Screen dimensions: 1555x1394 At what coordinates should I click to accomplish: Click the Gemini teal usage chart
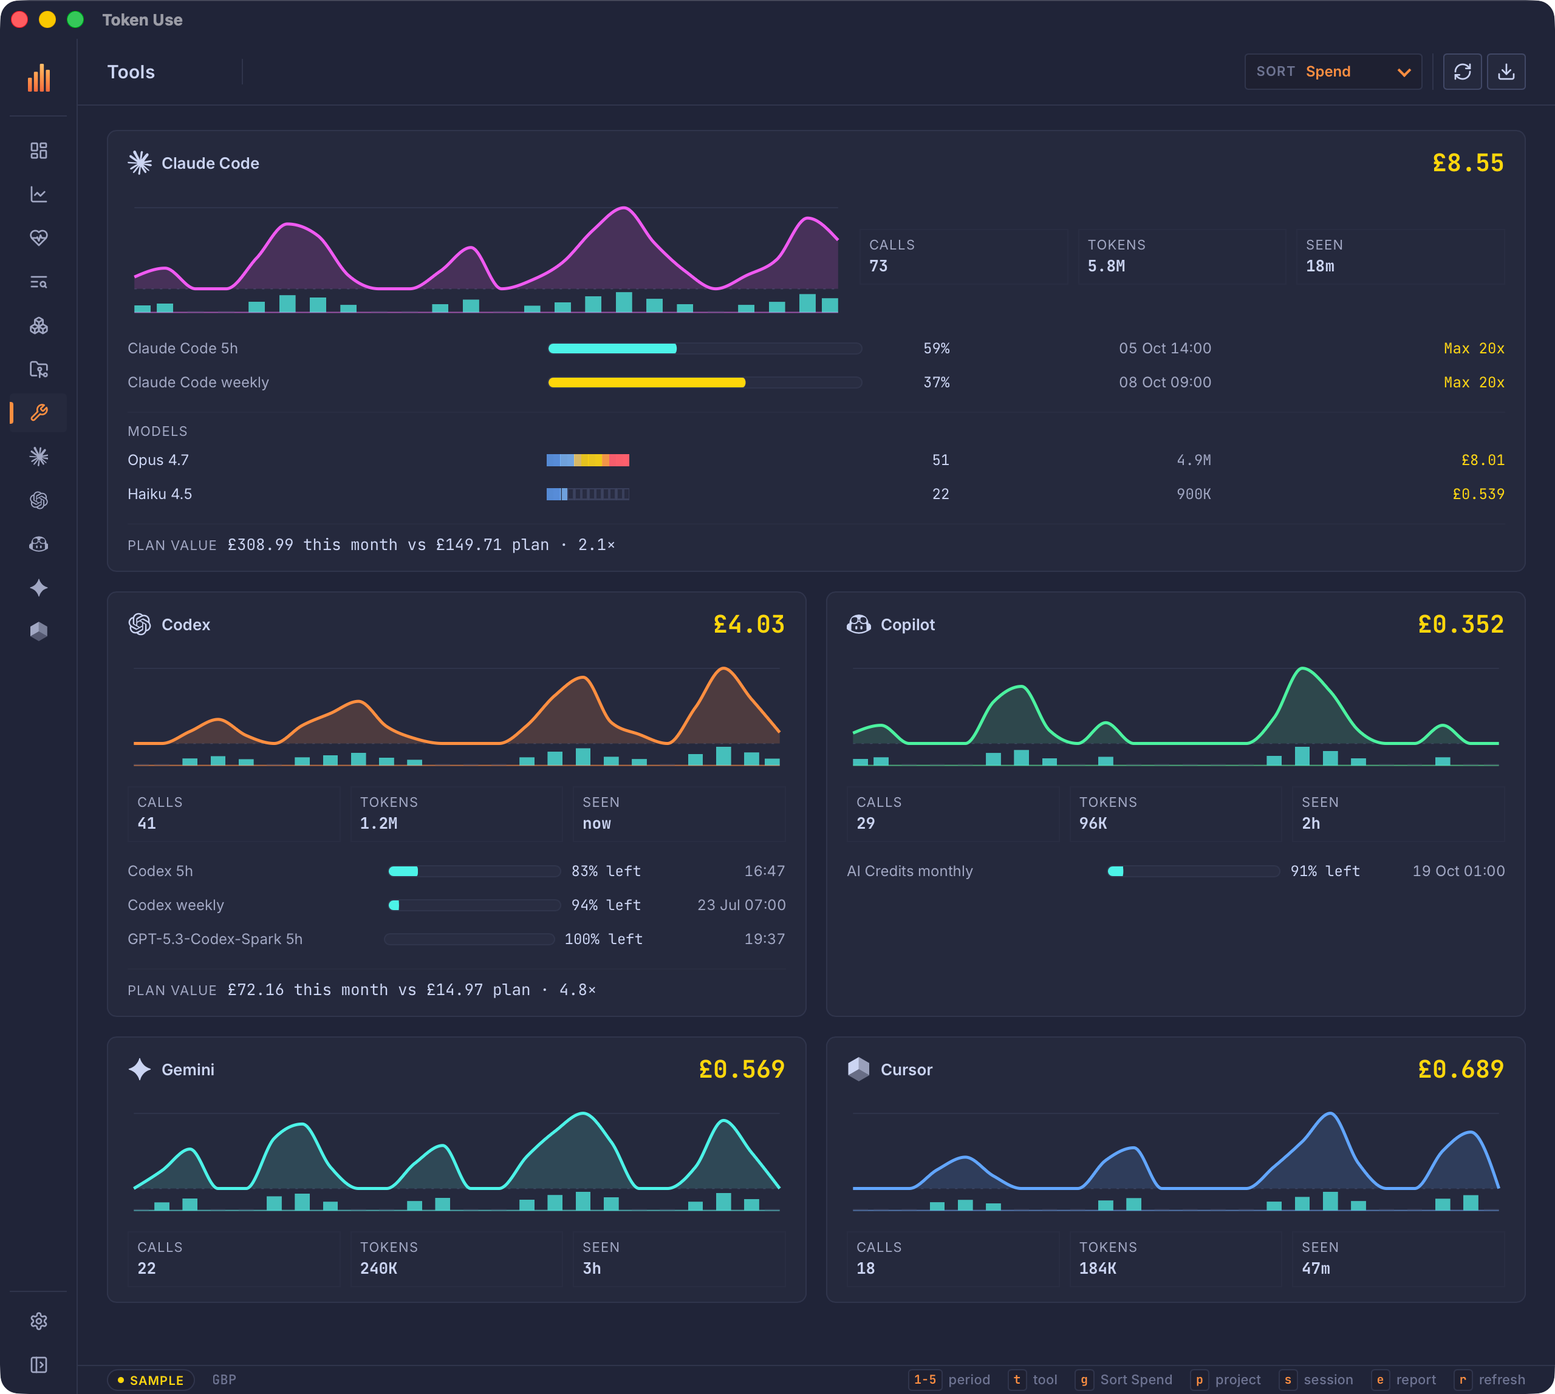click(457, 1161)
